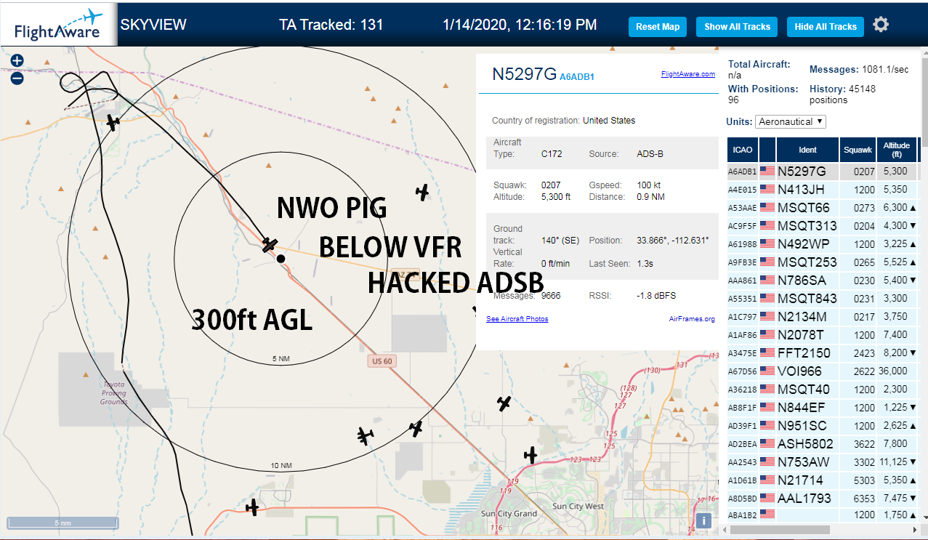The height and width of the screenshot is (540, 928).
Task: Click the US flag in the MSQT66 row
Action: [x=767, y=208]
